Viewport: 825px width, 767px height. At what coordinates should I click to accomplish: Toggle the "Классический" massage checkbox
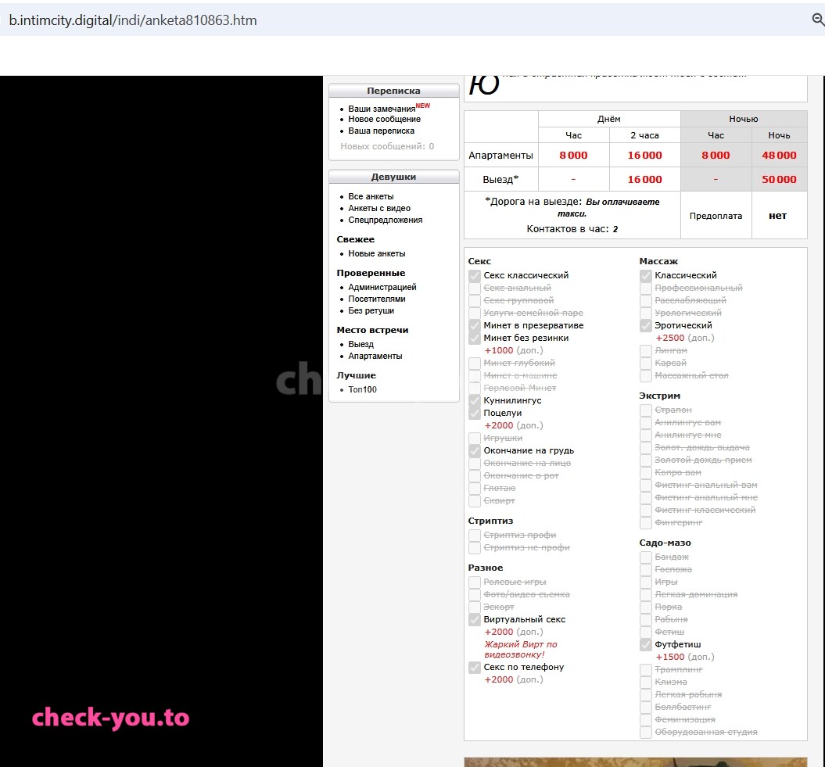pos(646,275)
